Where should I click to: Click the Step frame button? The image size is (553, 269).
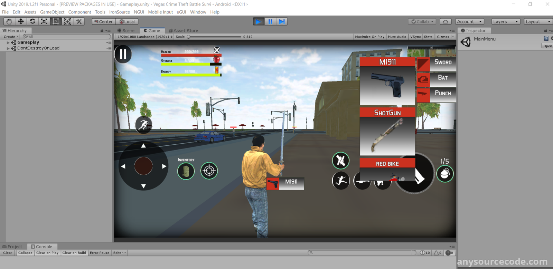282,21
